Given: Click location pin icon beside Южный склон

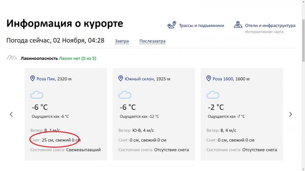Looking at the screenshot, I should click(x=121, y=78).
